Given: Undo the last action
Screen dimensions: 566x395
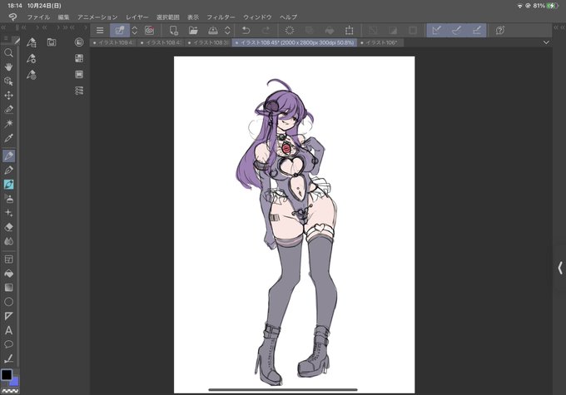Looking at the screenshot, I should click(x=246, y=30).
